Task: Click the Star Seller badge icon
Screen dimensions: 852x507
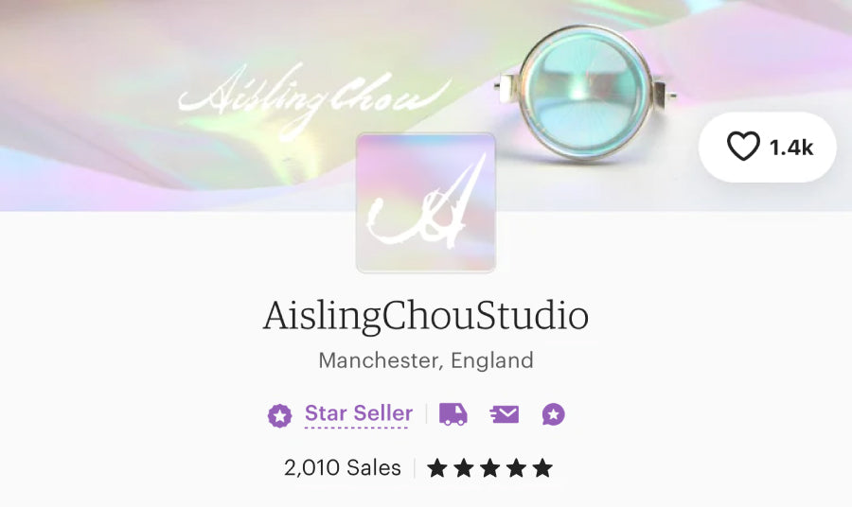Action: tap(279, 416)
